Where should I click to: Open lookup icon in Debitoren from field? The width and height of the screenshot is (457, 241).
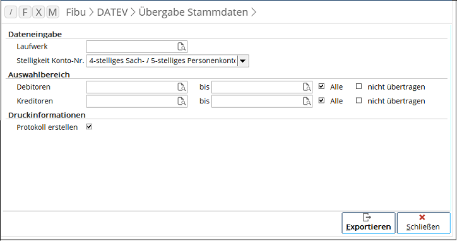coord(182,87)
